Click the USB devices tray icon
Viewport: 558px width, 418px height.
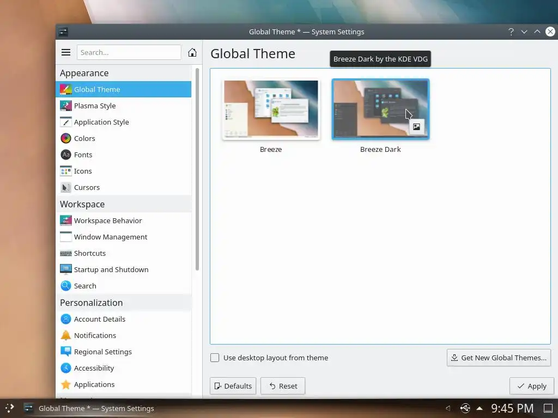(465, 408)
